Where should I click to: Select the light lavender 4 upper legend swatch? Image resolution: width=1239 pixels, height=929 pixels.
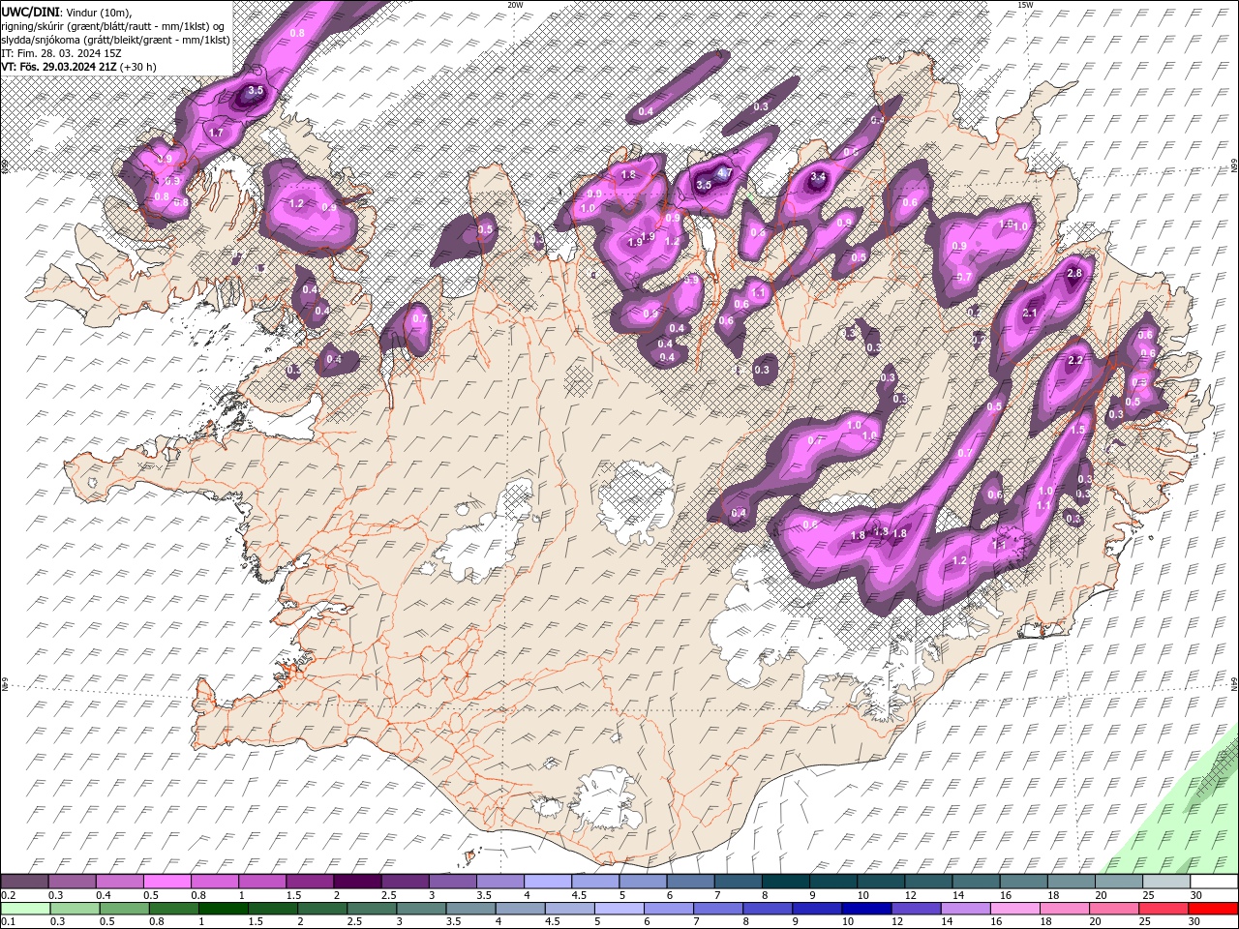coord(548,882)
